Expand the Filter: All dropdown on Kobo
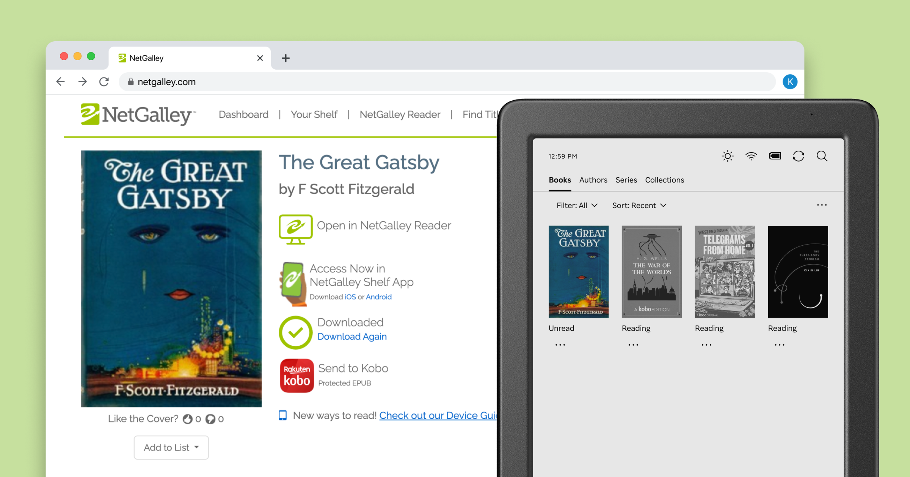This screenshot has height=477, width=910. click(x=577, y=205)
